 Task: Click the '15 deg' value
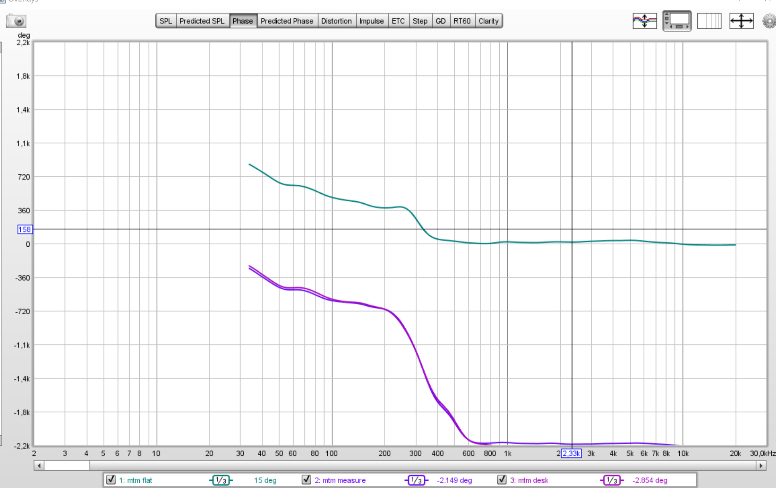pyautogui.click(x=265, y=480)
